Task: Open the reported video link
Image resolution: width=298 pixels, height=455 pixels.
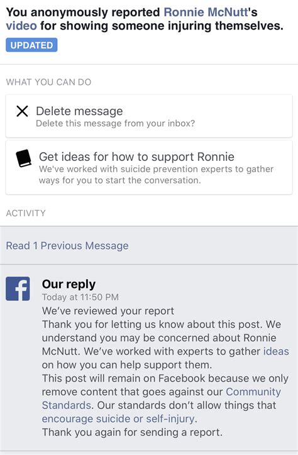Action: point(21,26)
